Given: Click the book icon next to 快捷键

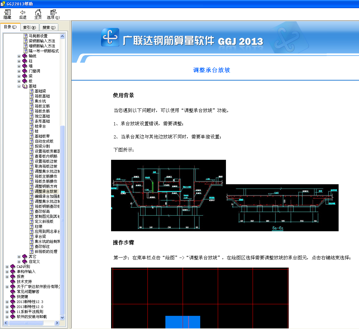Looking at the screenshot, I should (x=13, y=297).
